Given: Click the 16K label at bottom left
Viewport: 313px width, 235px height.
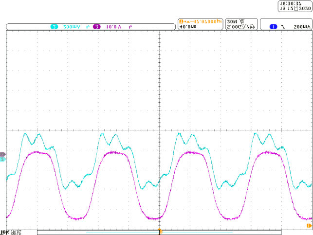Looking at the screenshot, I should pos(6,232).
